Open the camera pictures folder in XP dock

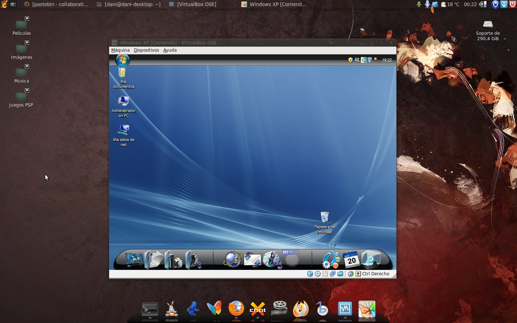pyautogui.click(x=174, y=260)
